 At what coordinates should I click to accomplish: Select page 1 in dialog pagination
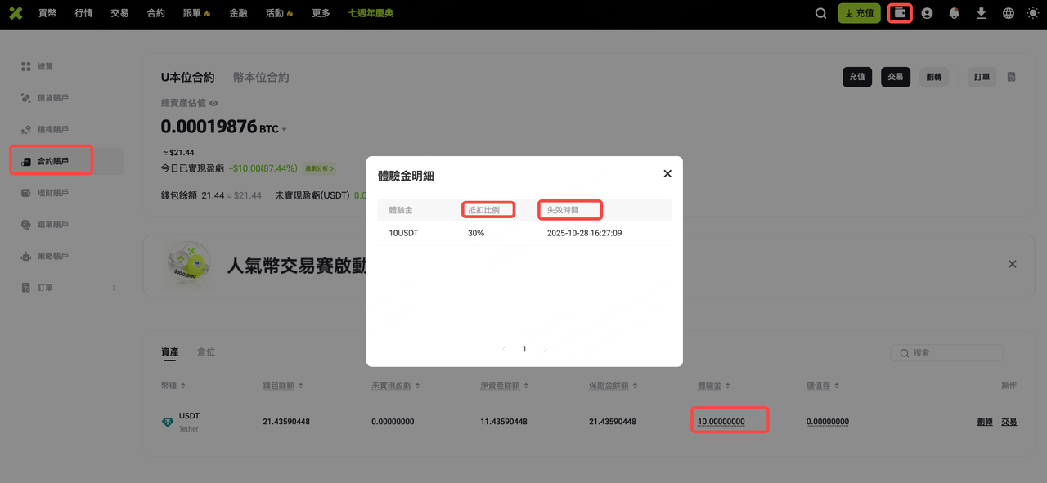(x=524, y=349)
